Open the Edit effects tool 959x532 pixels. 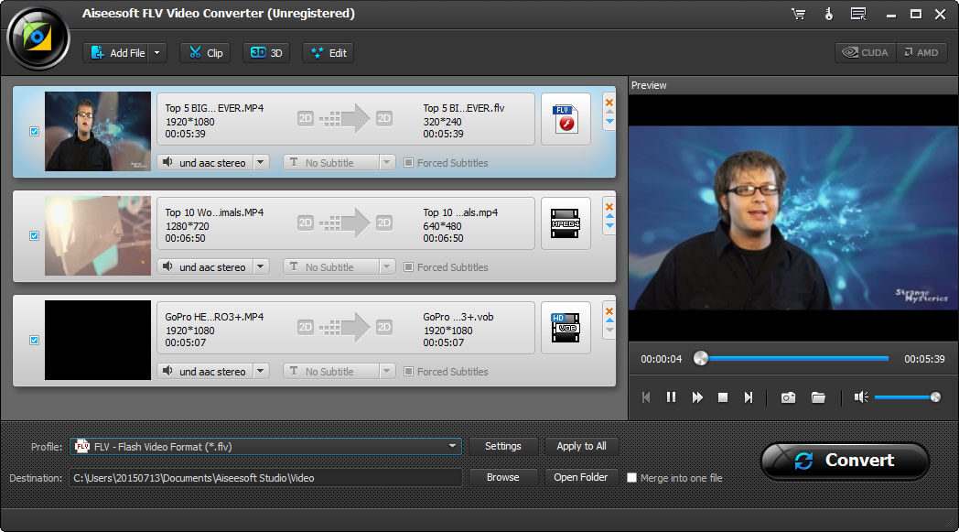pos(329,52)
